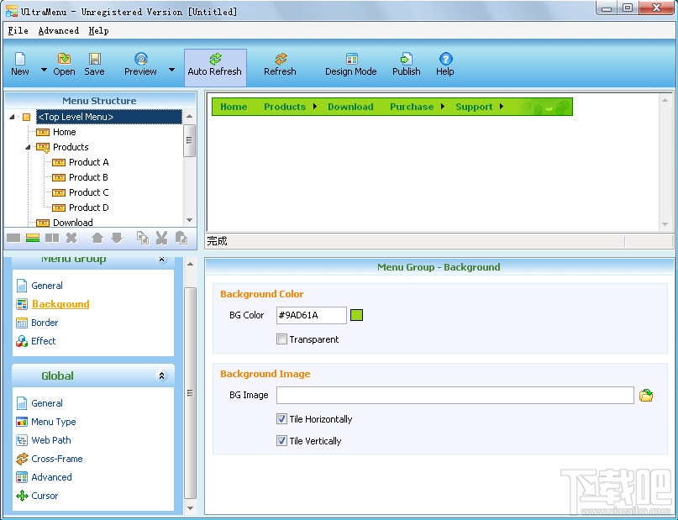Open the Advanced menu
Screen dimensions: 678x520
(58, 30)
